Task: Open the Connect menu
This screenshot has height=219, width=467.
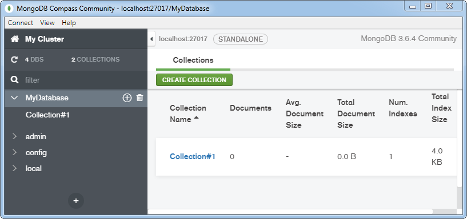Action: (21, 23)
